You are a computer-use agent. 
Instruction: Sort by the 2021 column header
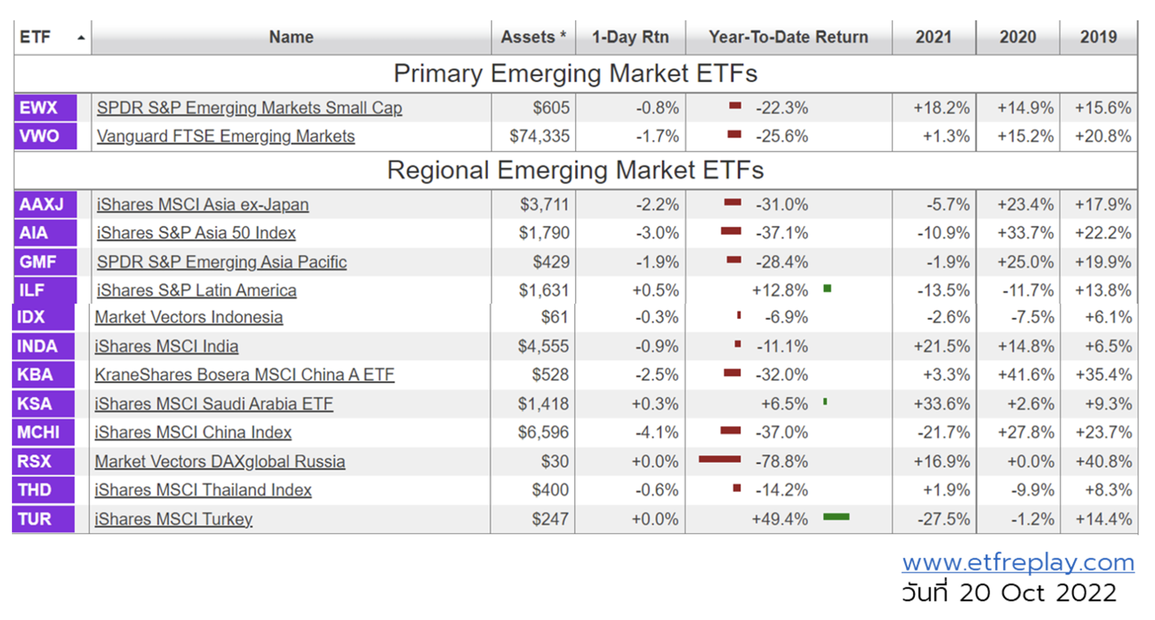pyautogui.click(x=933, y=37)
